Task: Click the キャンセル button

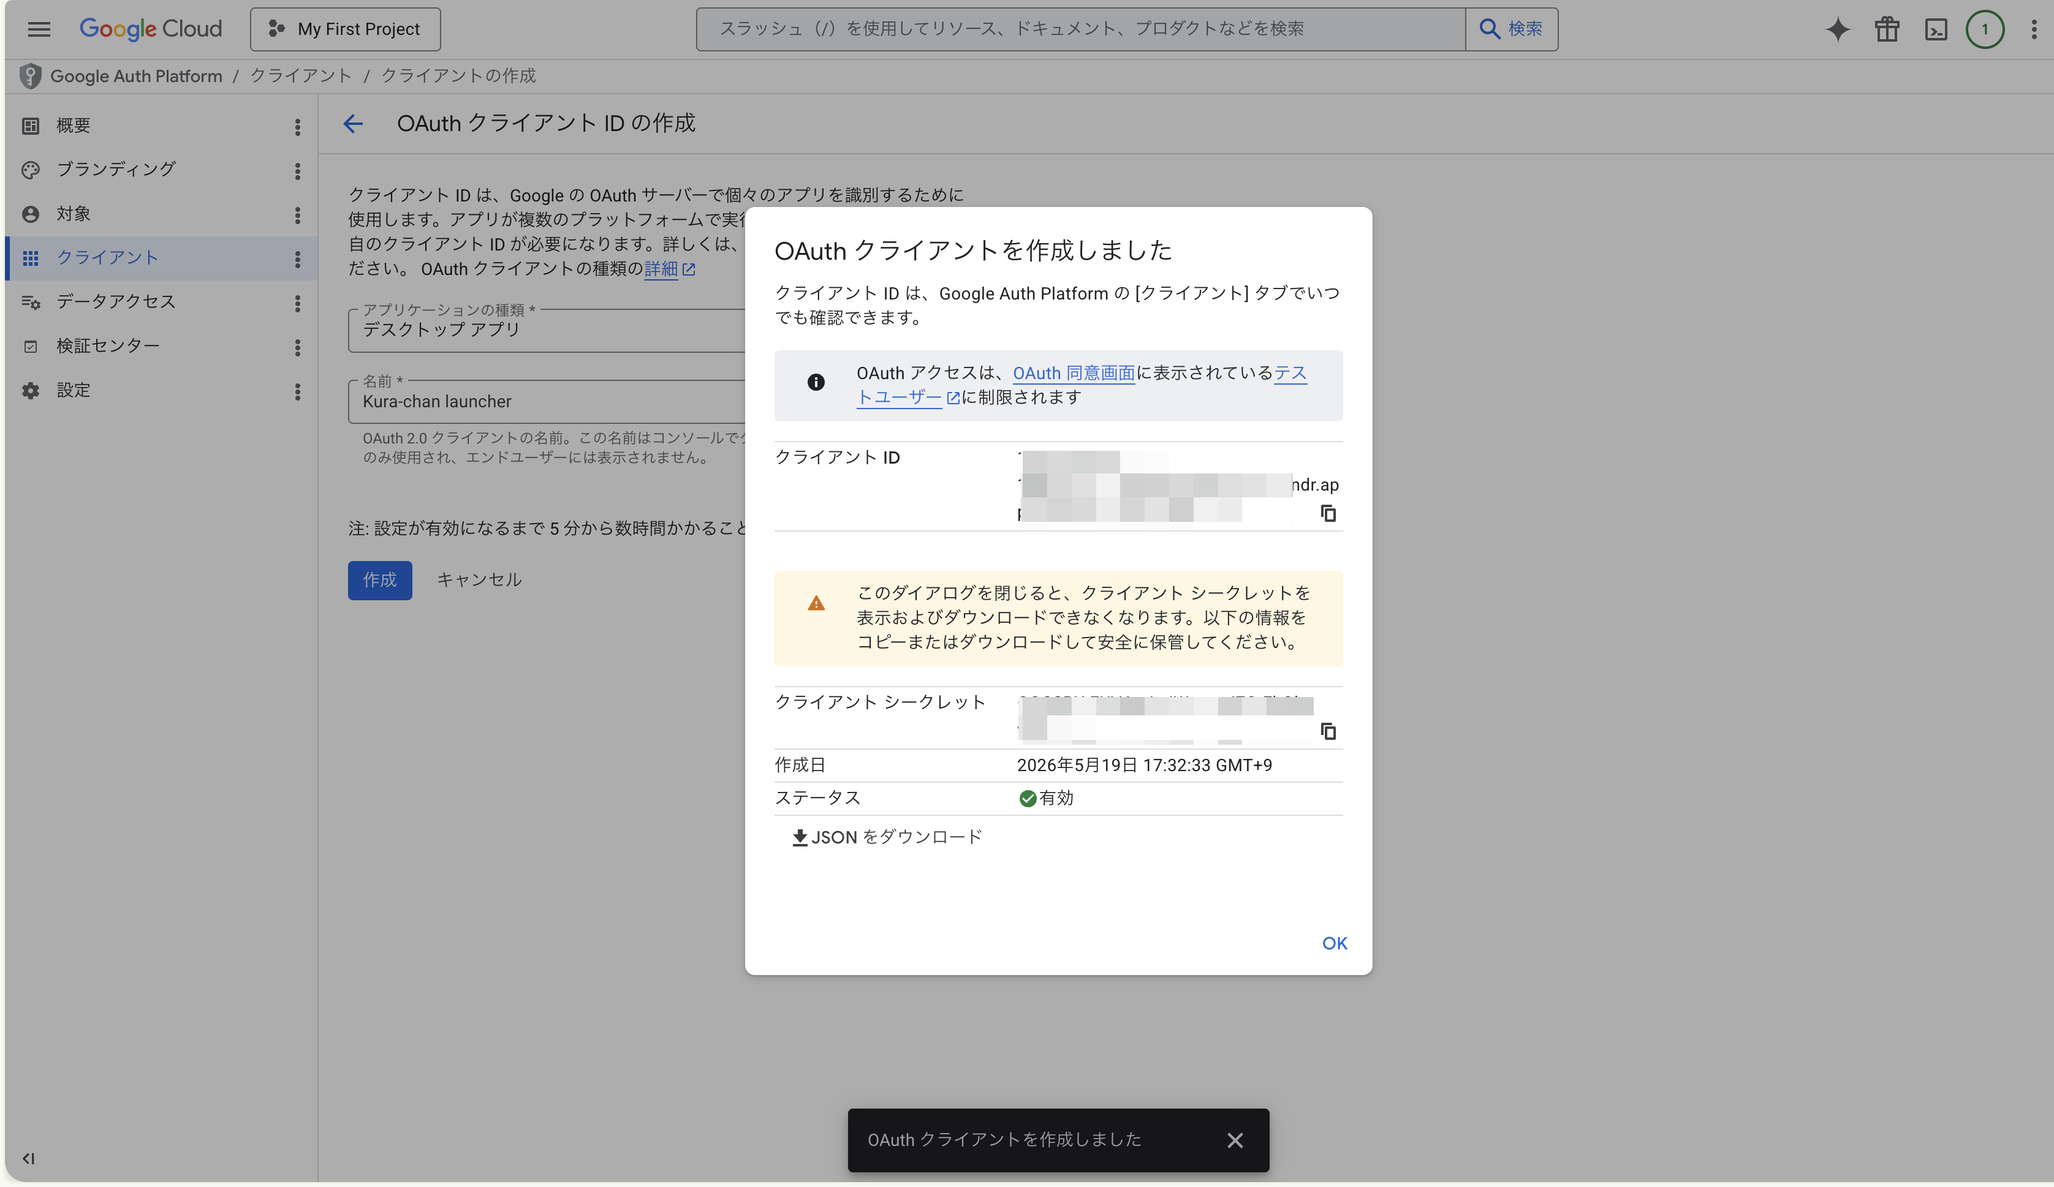Action: (479, 580)
